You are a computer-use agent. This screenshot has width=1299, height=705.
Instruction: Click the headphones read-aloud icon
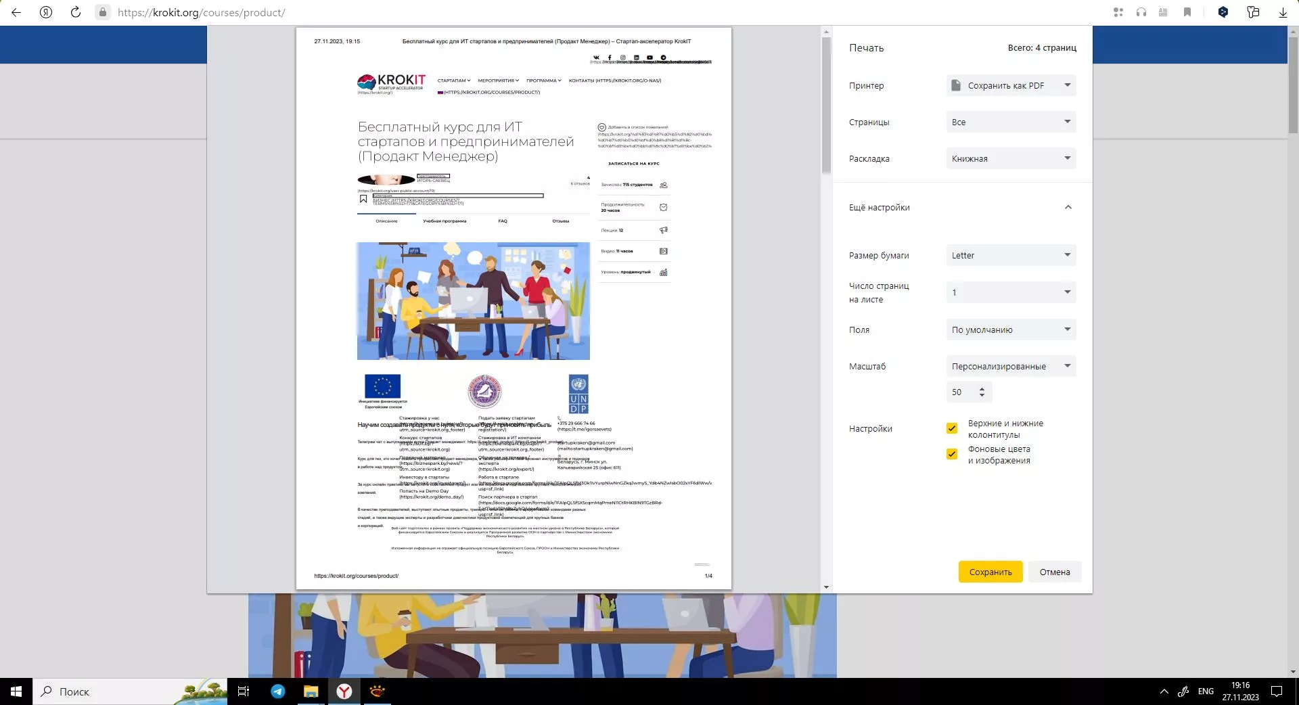pos(1141,12)
